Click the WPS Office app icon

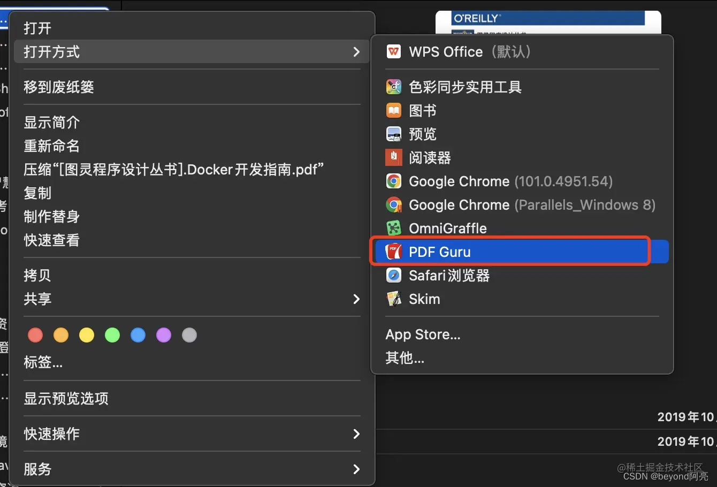click(x=394, y=52)
